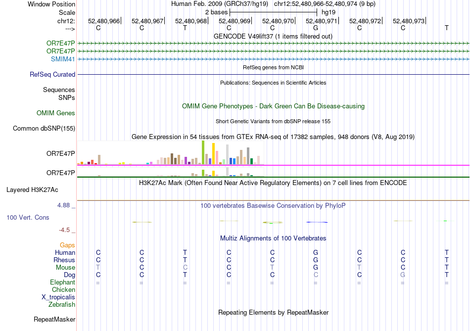Click the 52,480,973 ruler position

click(409, 21)
